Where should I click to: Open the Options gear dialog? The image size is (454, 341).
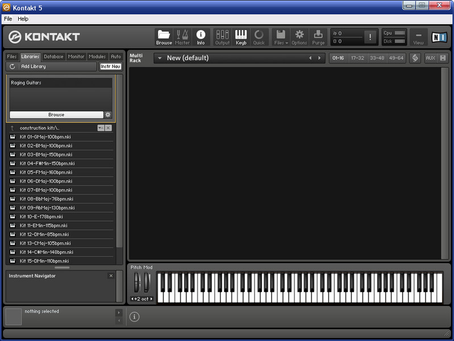[x=299, y=38]
